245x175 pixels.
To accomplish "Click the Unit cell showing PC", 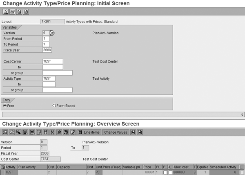I will 99,172.
